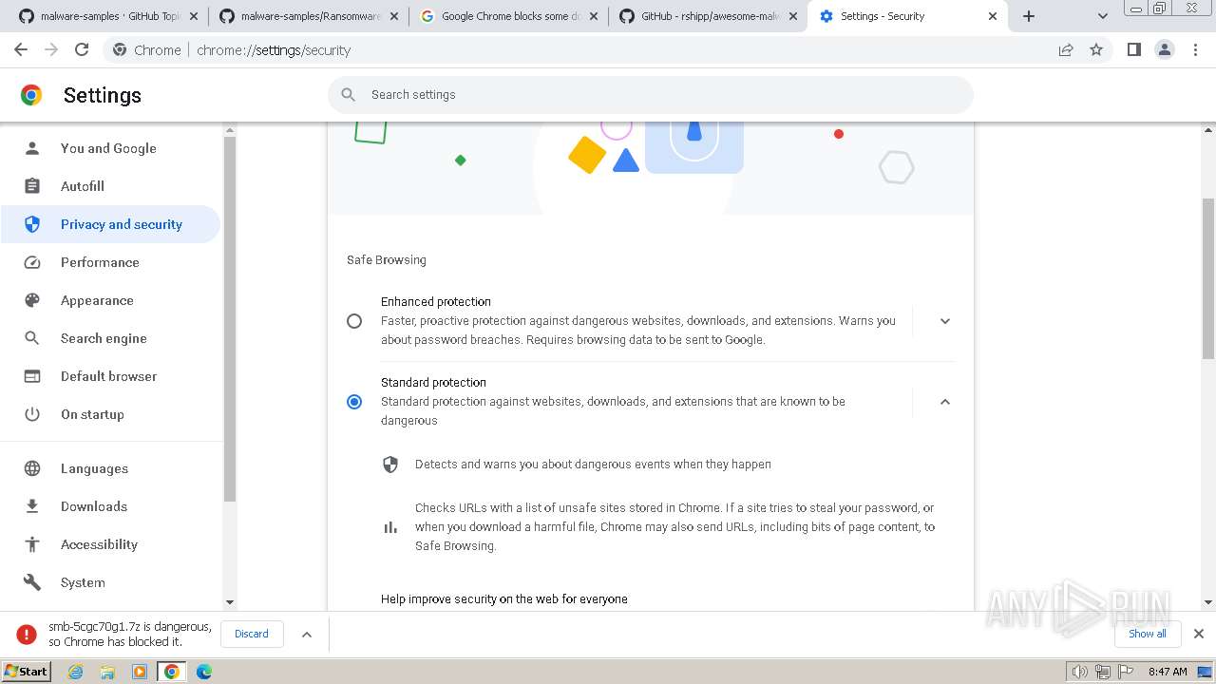
Task: Click the shield icon beside Privacy and security
Action: [32, 224]
